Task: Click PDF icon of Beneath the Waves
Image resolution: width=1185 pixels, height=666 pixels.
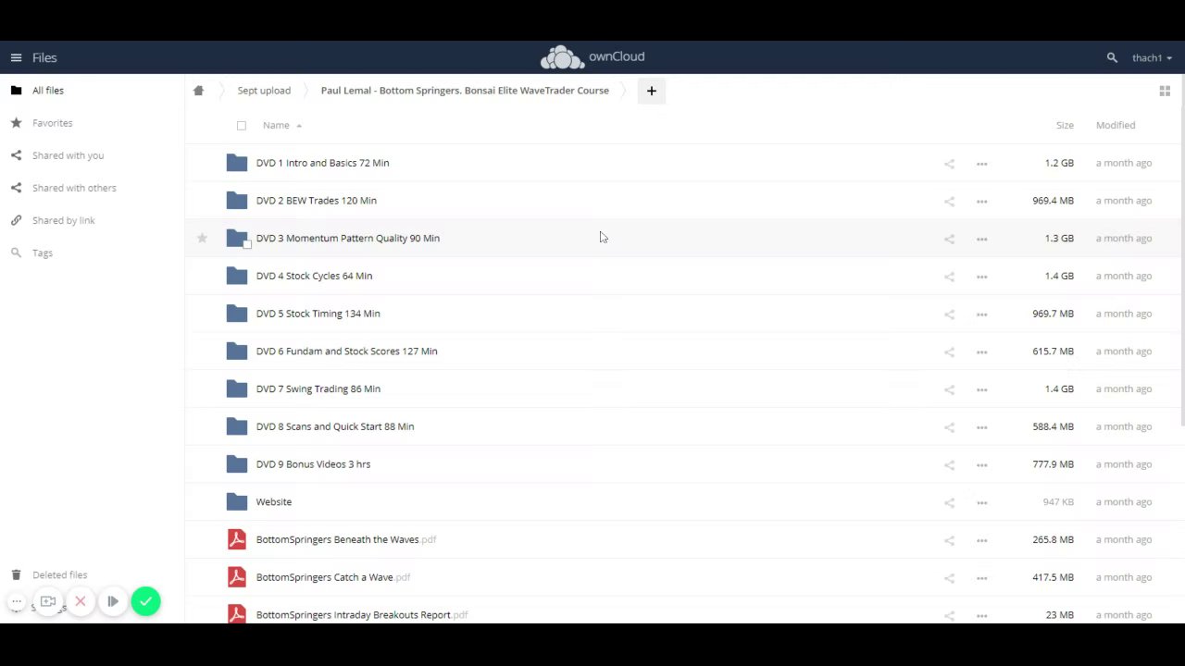Action: pos(237,539)
